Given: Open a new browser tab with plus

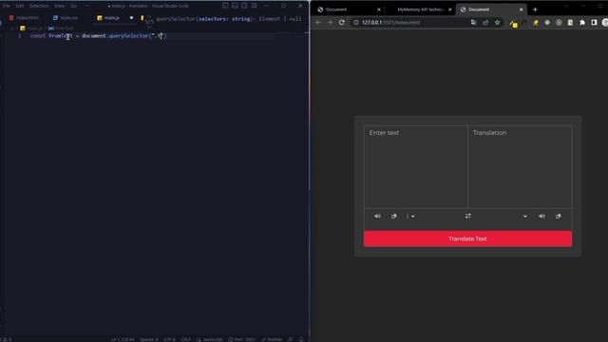Looking at the screenshot, I should (x=535, y=9).
